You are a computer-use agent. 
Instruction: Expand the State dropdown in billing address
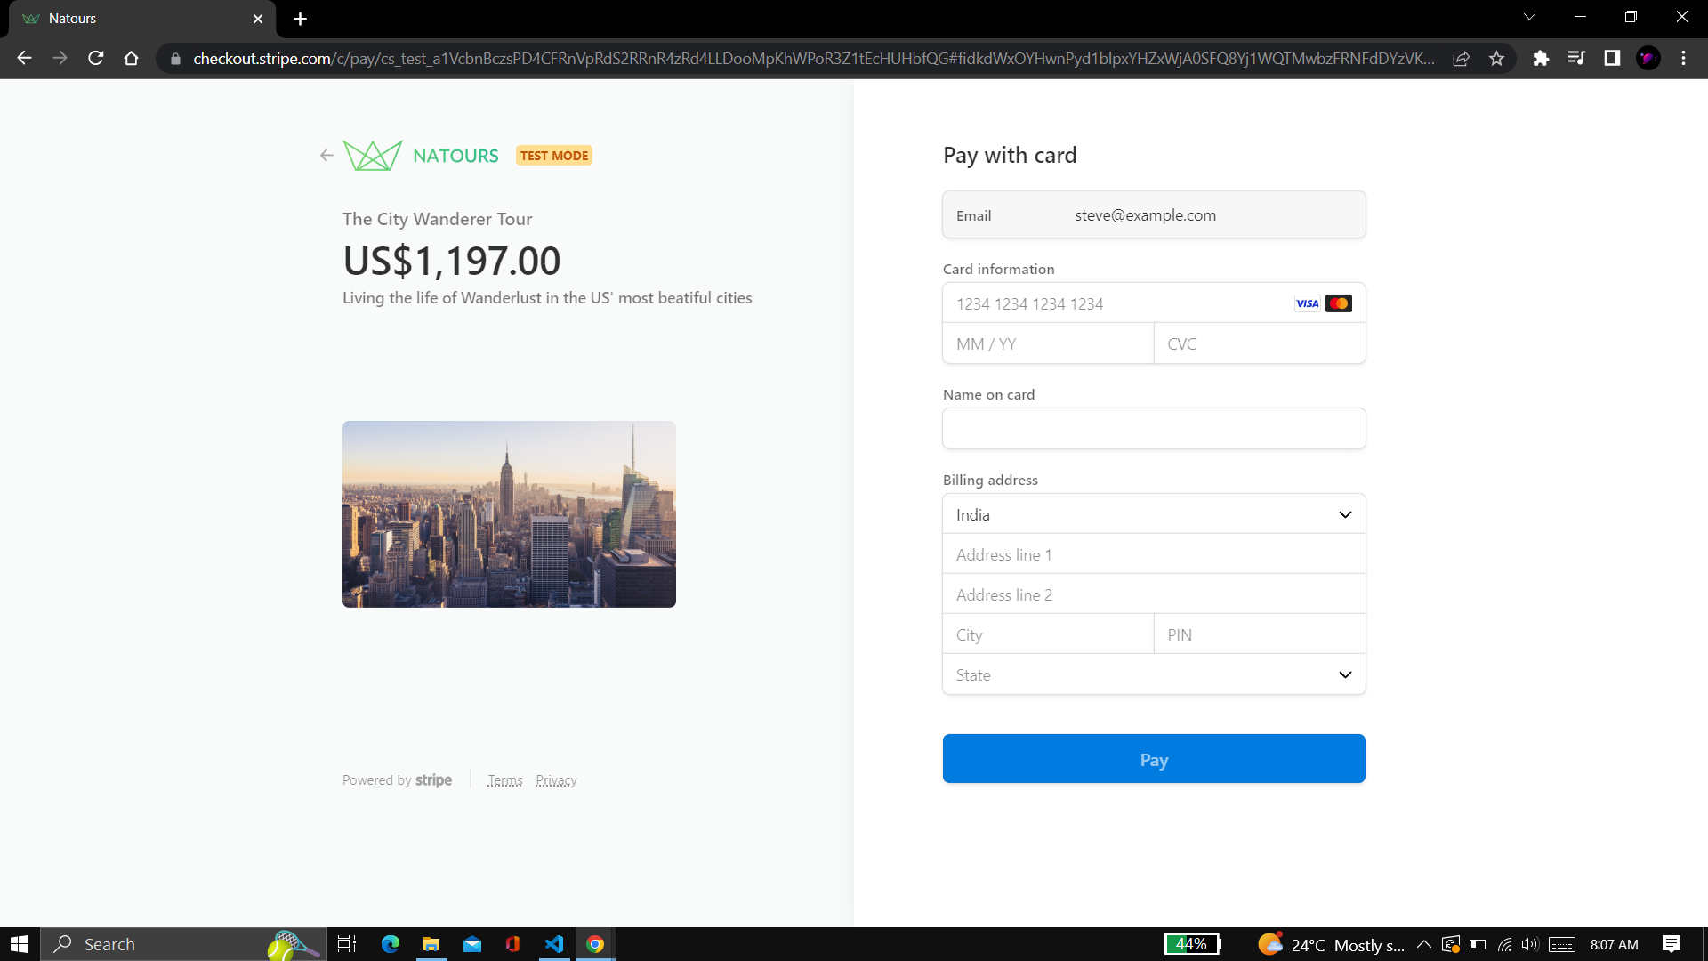coord(1153,674)
